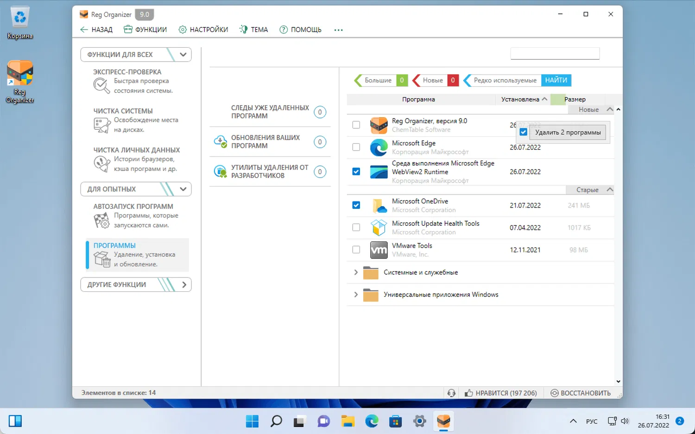Toggle the checkbox beside Удалить 2 программы

coord(523,132)
